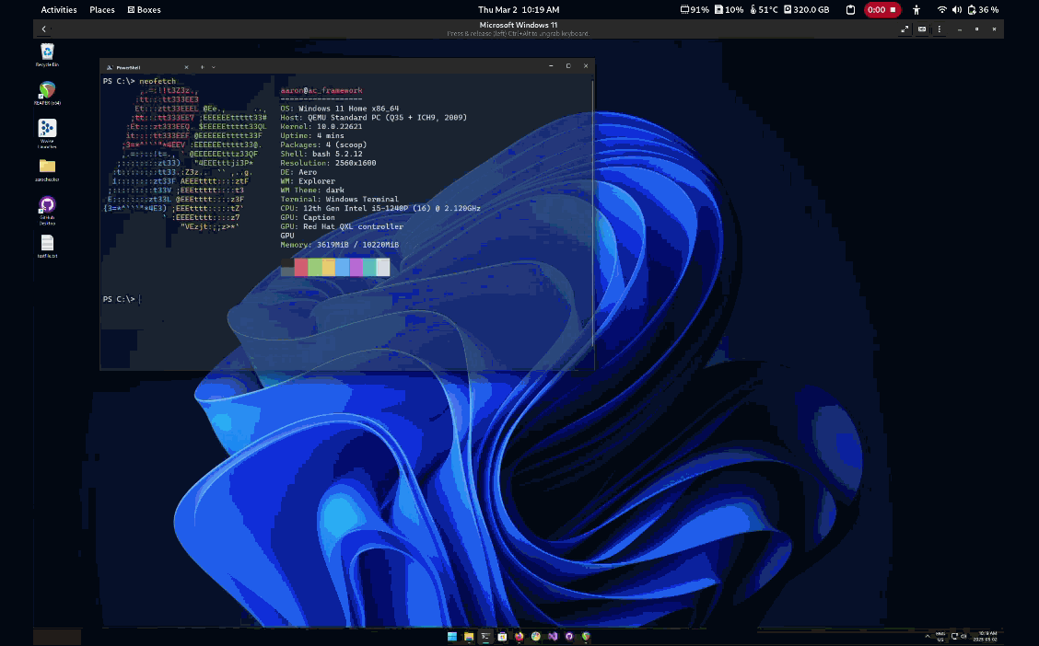Open the clipboard indicator in the top bar
This screenshot has height=646, width=1039.
pyautogui.click(x=850, y=10)
